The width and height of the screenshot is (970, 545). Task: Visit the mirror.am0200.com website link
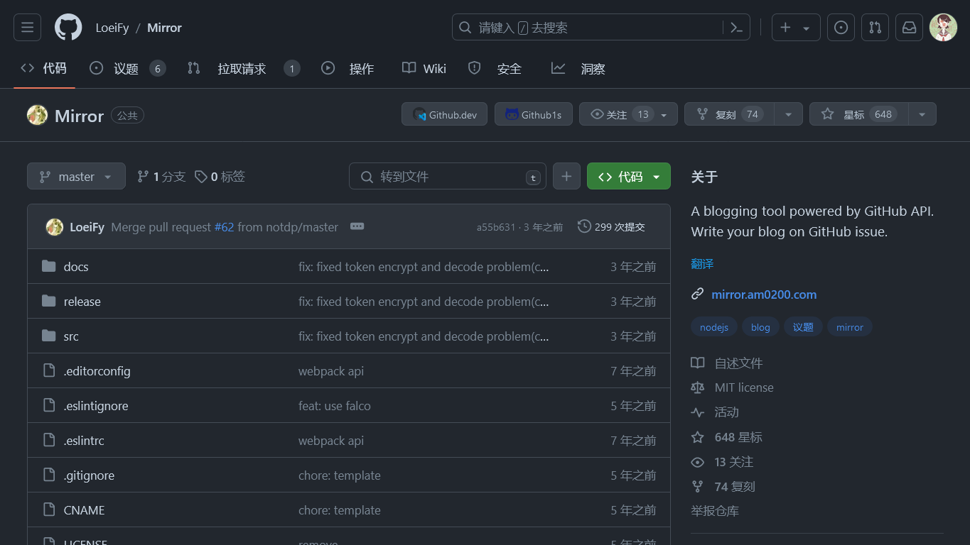[x=764, y=294]
